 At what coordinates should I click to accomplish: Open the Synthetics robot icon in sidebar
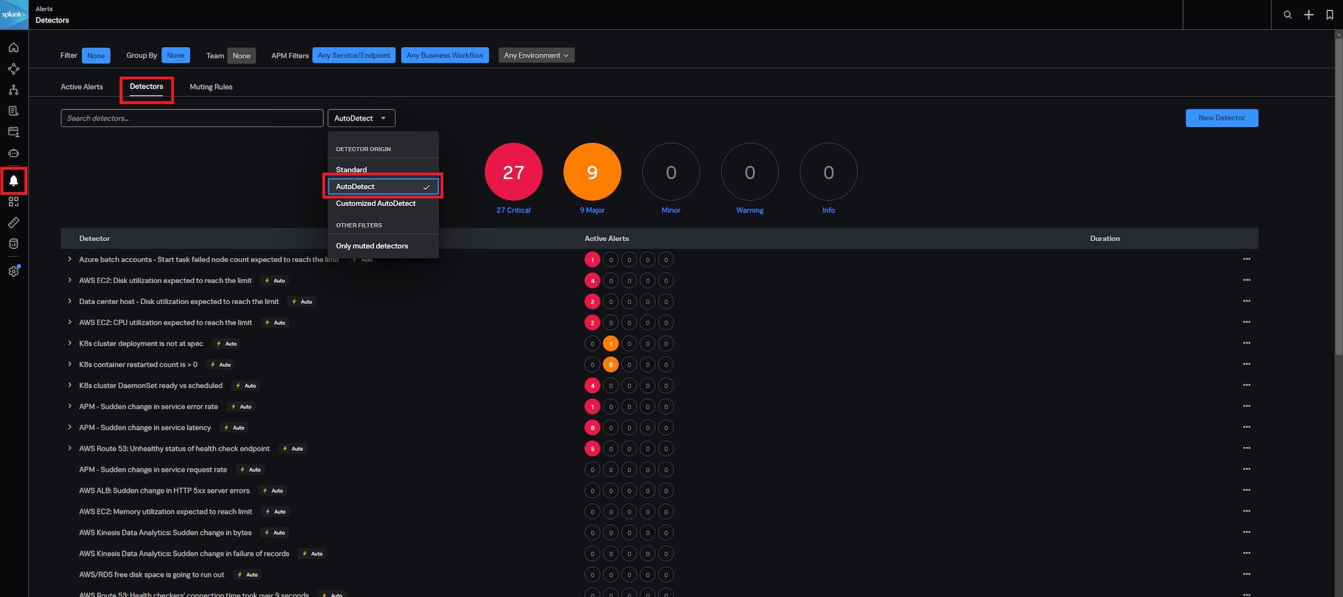pos(13,153)
